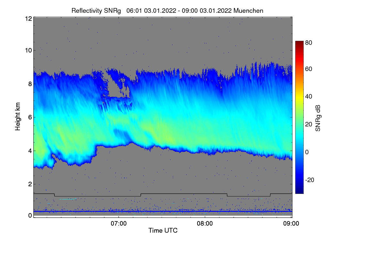Click the colorbar value 80
Viewport: 384px width, 256px height.
pos(309,42)
